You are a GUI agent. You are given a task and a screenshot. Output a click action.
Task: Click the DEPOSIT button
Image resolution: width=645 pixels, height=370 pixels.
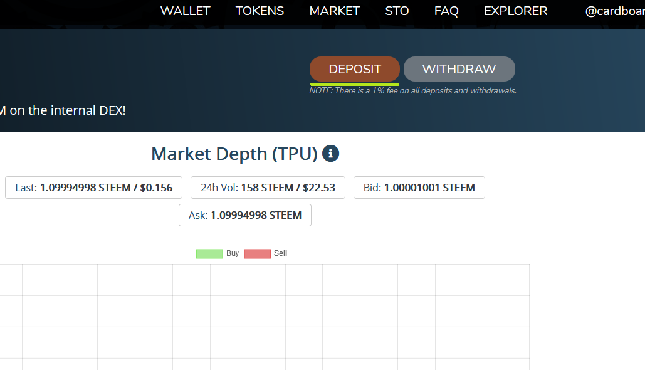355,69
